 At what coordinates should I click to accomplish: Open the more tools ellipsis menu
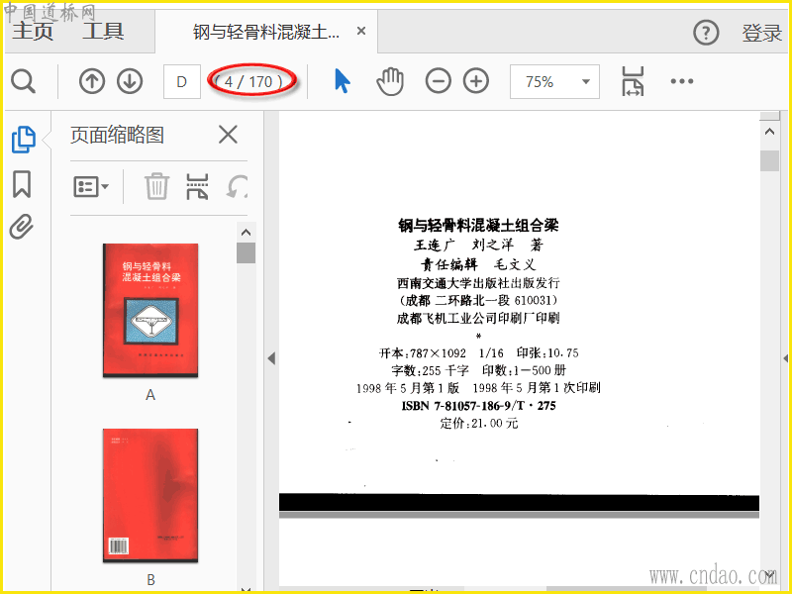[681, 81]
